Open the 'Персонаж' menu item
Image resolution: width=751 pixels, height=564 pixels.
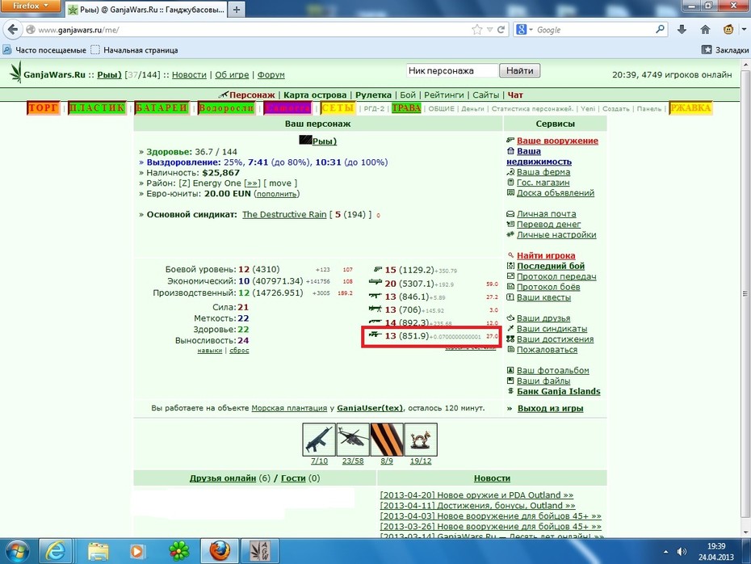pyautogui.click(x=252, y=95)
